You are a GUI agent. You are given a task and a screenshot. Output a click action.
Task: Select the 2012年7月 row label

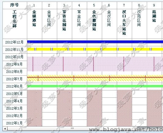[x=14, y=79]
